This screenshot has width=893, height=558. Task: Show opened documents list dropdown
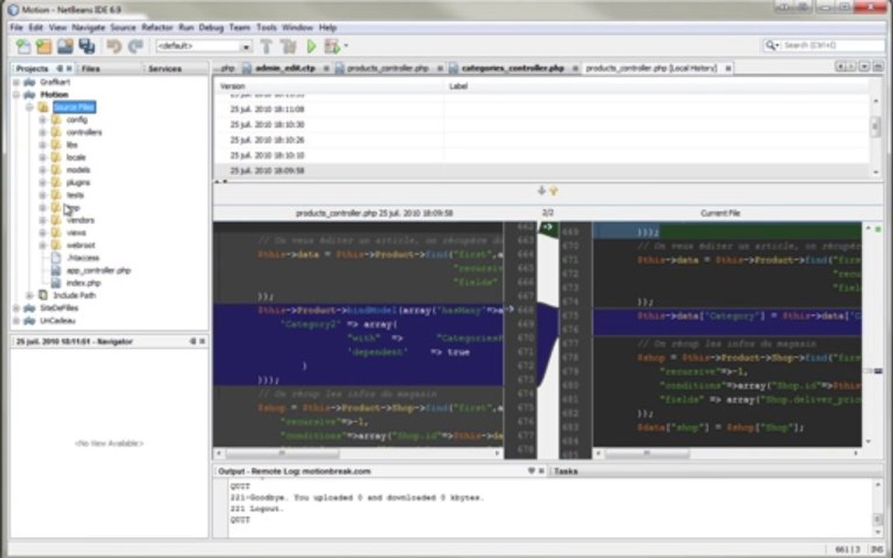click(x=864, y=67)
